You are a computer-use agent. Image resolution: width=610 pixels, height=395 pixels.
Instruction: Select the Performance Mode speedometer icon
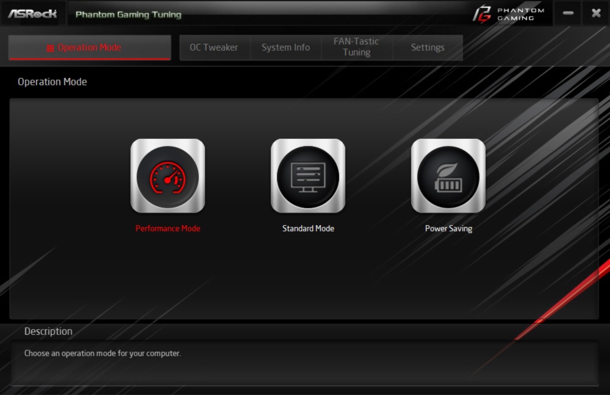(x=168, y=176)
